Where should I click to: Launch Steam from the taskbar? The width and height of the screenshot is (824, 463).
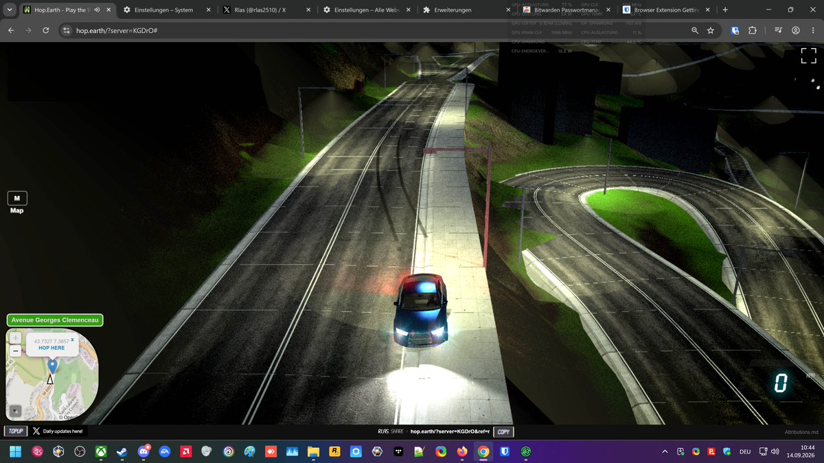122,452
